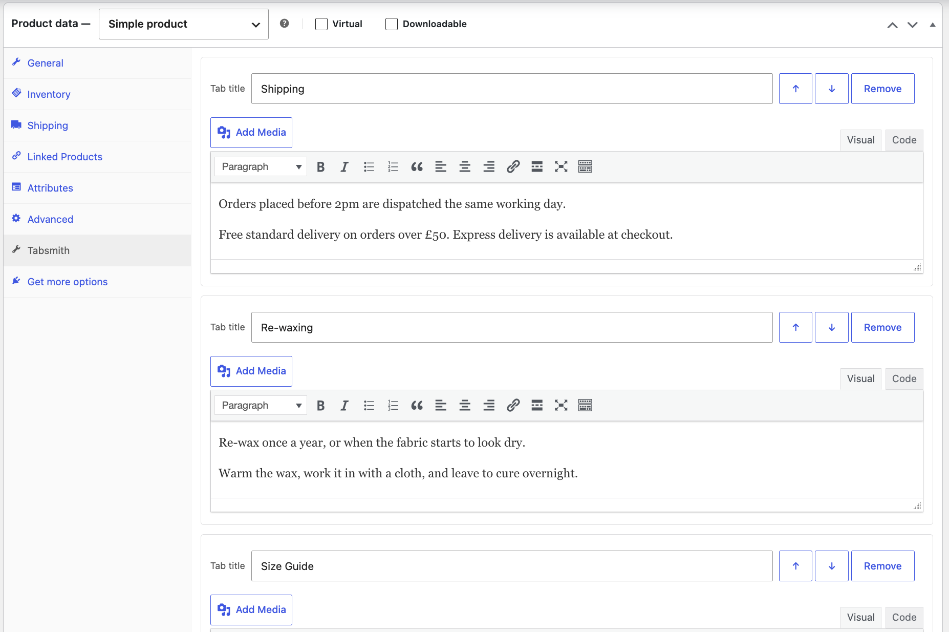Switch Size Guide editor to Code view

point(904,618)
